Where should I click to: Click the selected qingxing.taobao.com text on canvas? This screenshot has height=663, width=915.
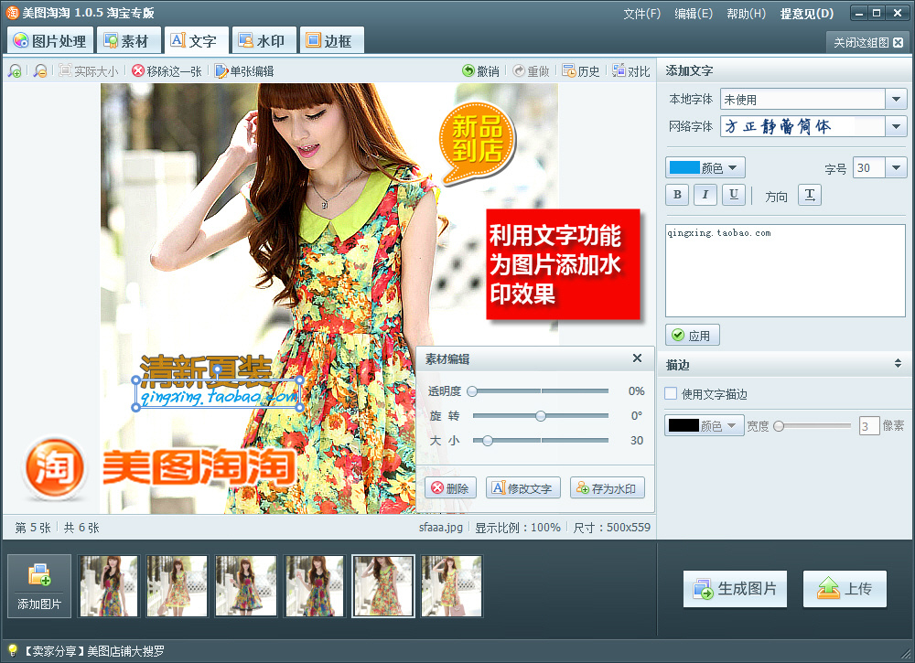pos(219,398)
